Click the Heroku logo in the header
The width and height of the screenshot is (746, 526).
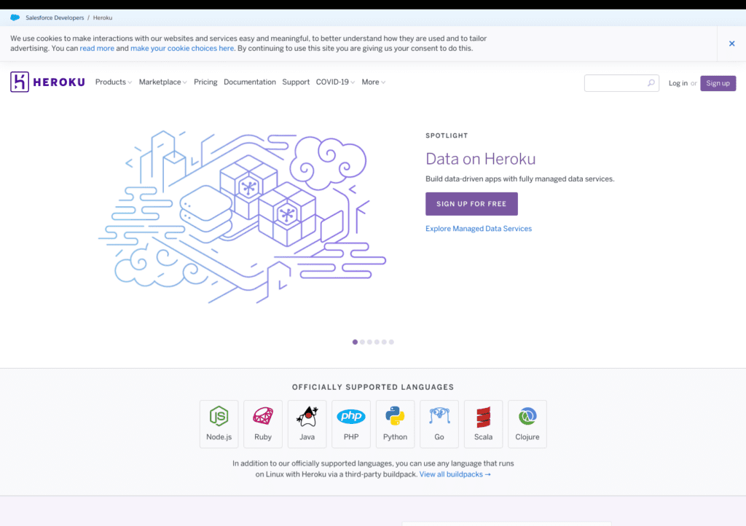(47, 82)
